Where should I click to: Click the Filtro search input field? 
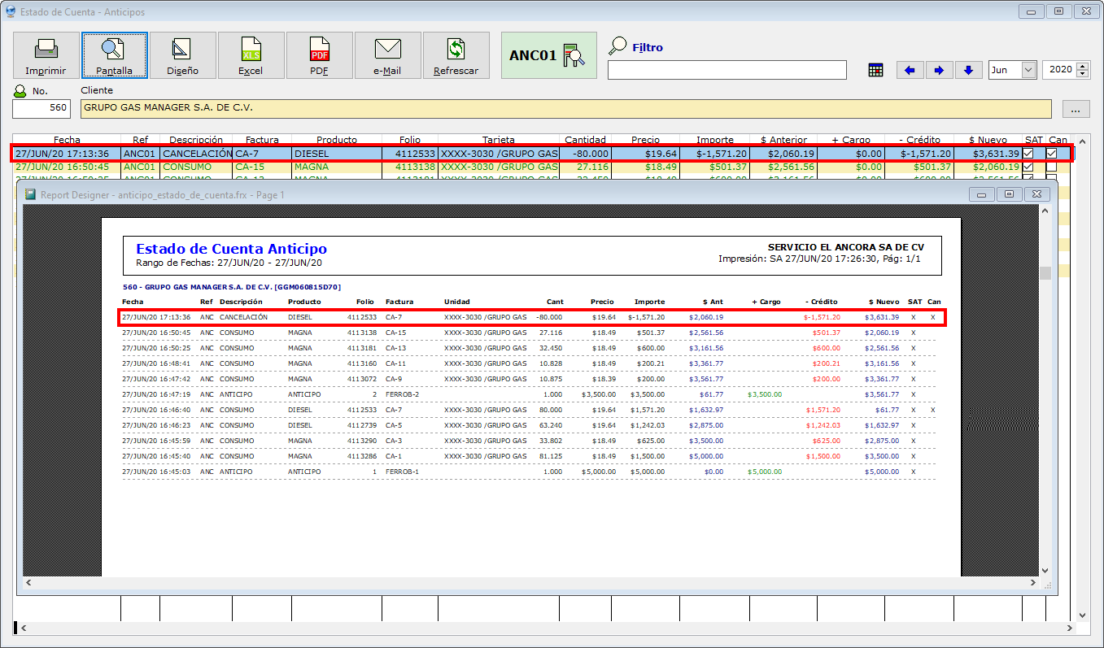coord(727,70)
